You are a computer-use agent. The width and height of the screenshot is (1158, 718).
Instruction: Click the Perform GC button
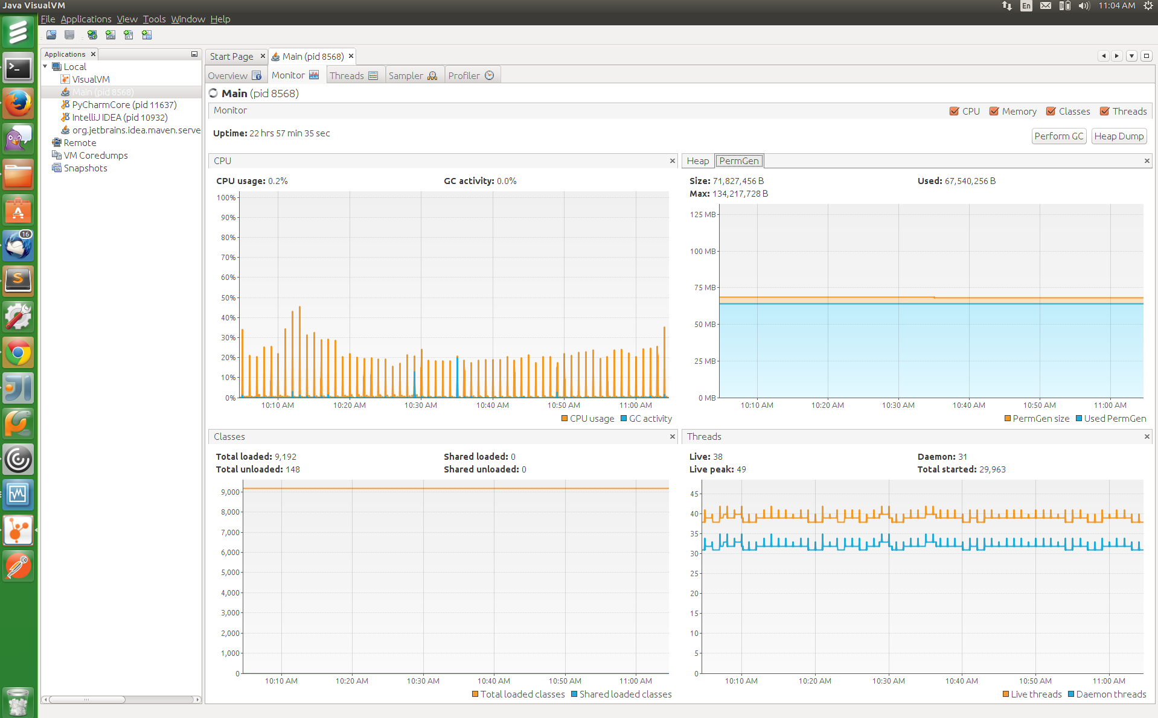(x=1058, y=136)
